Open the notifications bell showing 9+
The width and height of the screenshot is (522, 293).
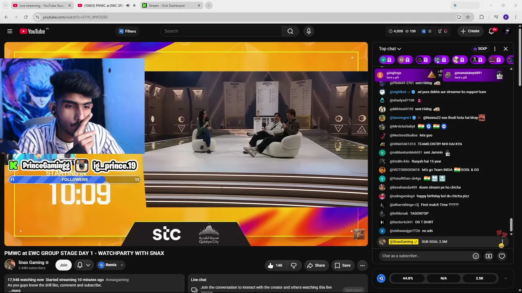pos(492,31)
